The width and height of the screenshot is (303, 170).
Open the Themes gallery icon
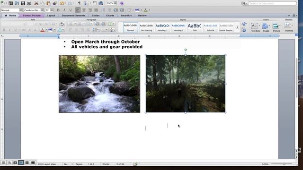[289, 27]
